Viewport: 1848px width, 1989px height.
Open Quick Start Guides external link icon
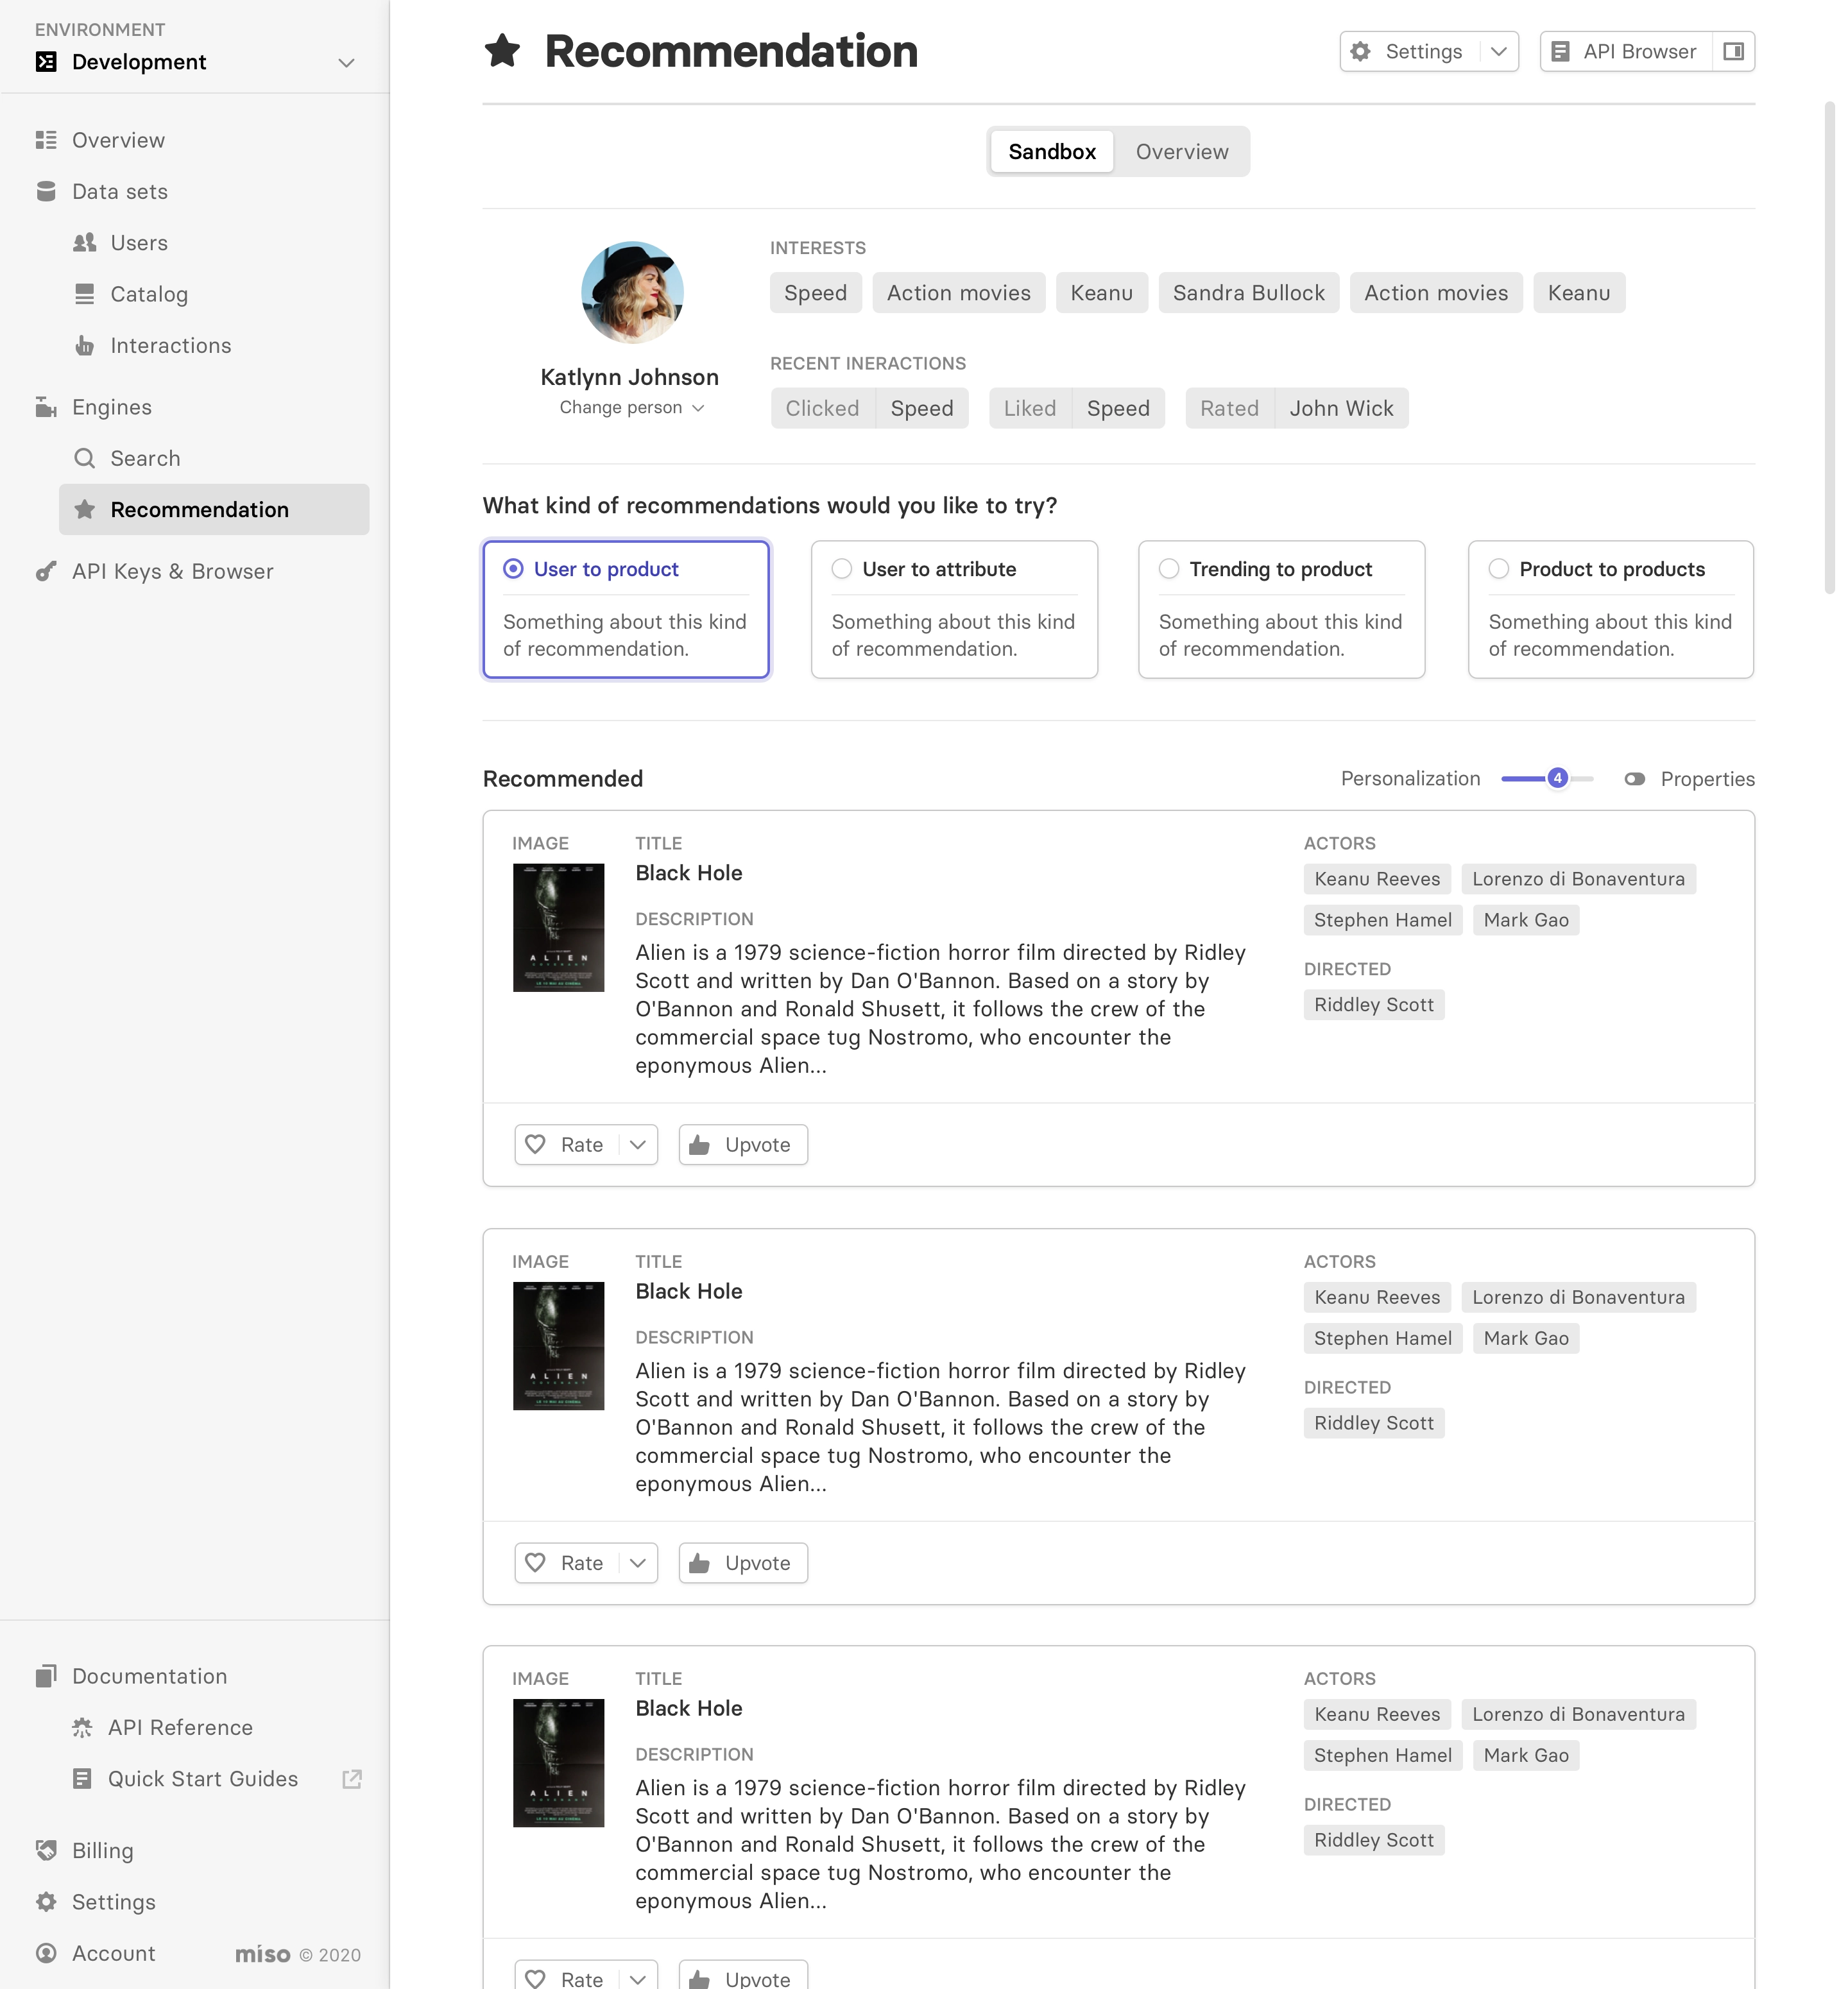click(x=352, y=1779)
